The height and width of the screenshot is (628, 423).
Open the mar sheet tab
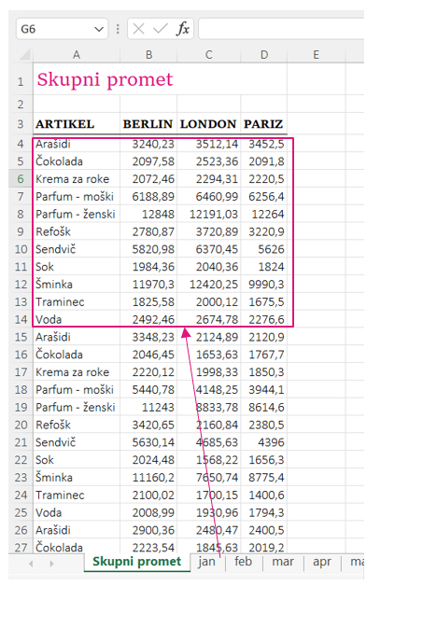[283, 562]
